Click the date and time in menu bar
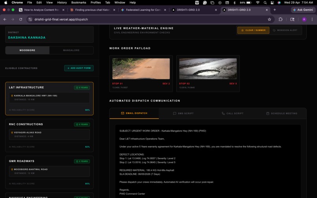Screen dimensions: 317x198 coord(299,3)
